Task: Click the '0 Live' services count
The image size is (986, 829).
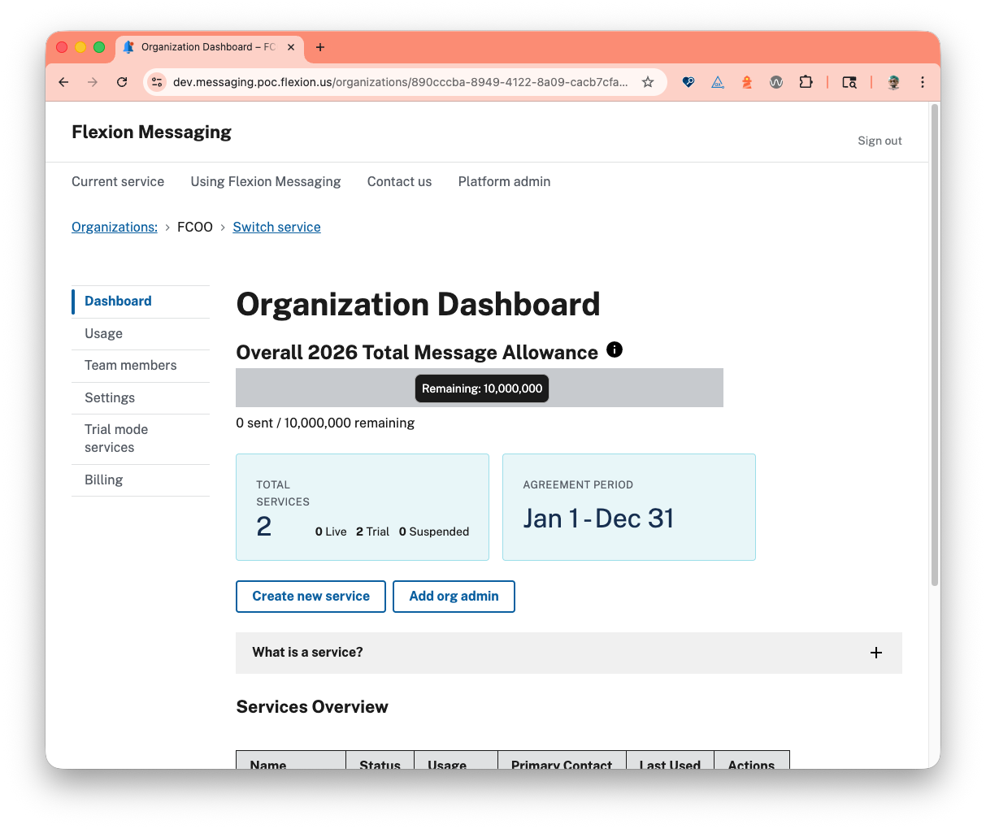Action: pyautogui.click(x=331, y=532)
